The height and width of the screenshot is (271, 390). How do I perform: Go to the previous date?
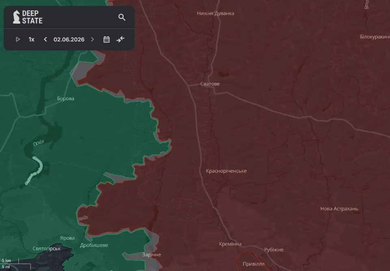click(x=45, y=39)
